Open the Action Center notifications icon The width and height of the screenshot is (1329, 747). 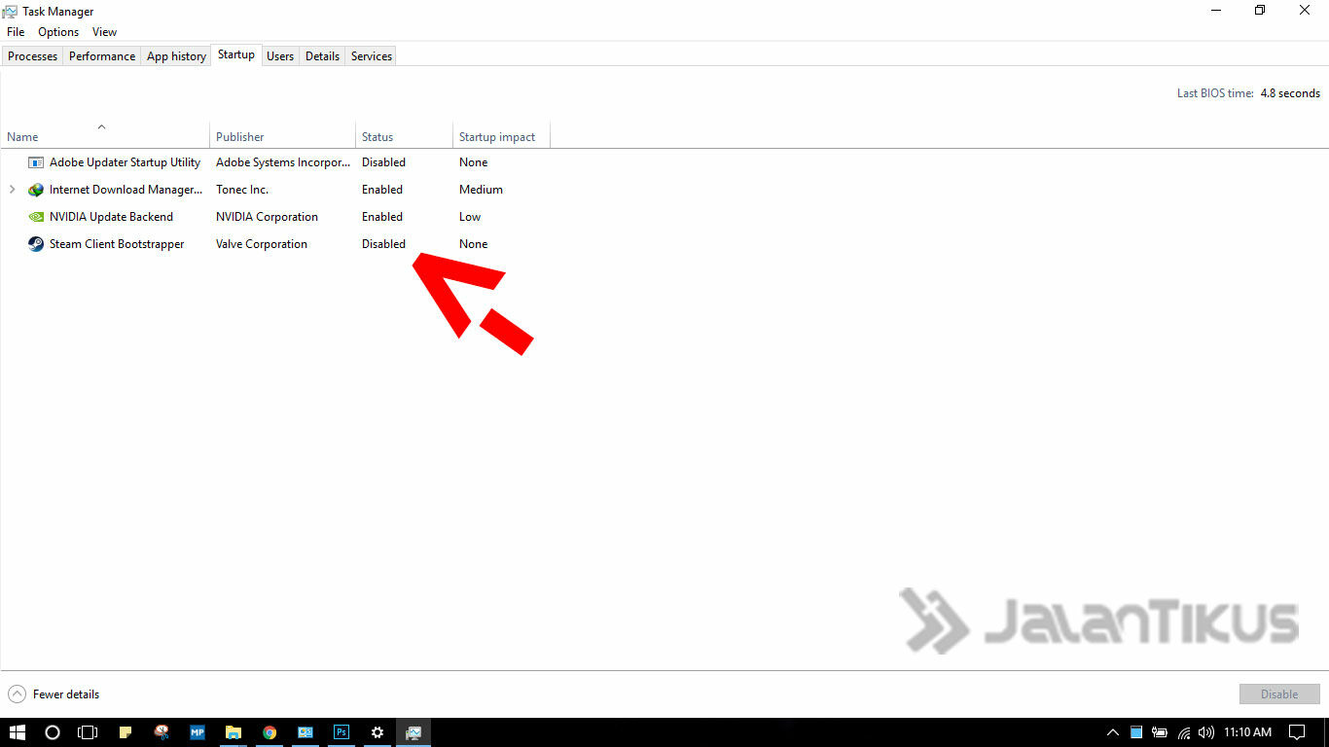click(1297, 732)
